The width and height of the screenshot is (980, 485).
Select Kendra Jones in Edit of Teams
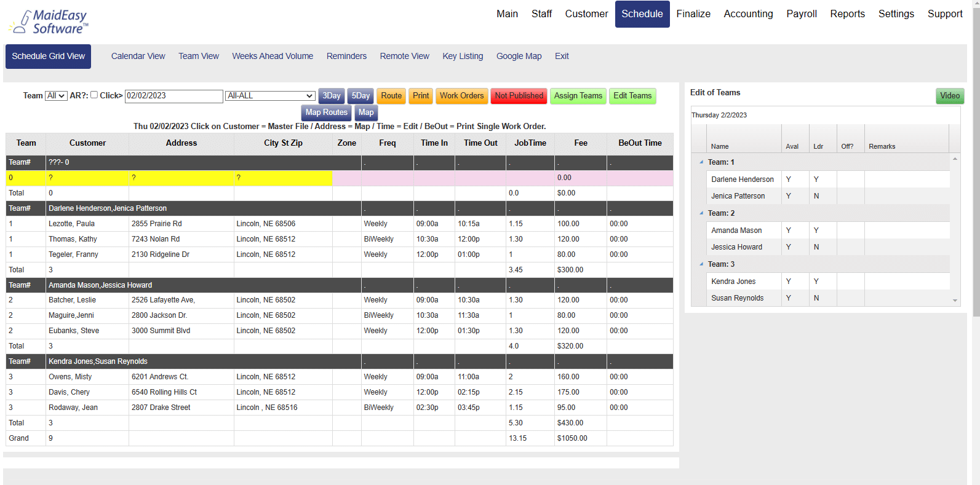(x=733, y=282)
